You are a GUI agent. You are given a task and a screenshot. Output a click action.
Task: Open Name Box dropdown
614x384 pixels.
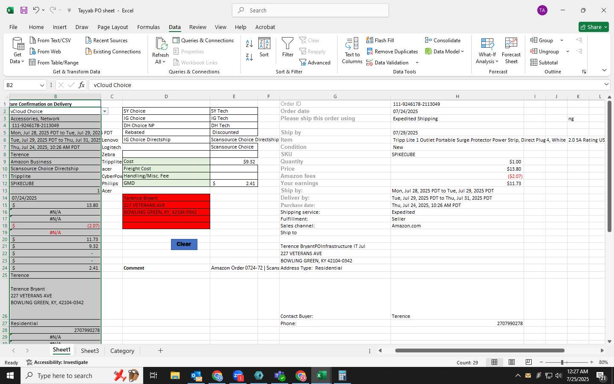point(42,85)
